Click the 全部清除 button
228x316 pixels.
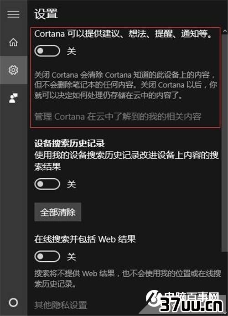(58, 212)
